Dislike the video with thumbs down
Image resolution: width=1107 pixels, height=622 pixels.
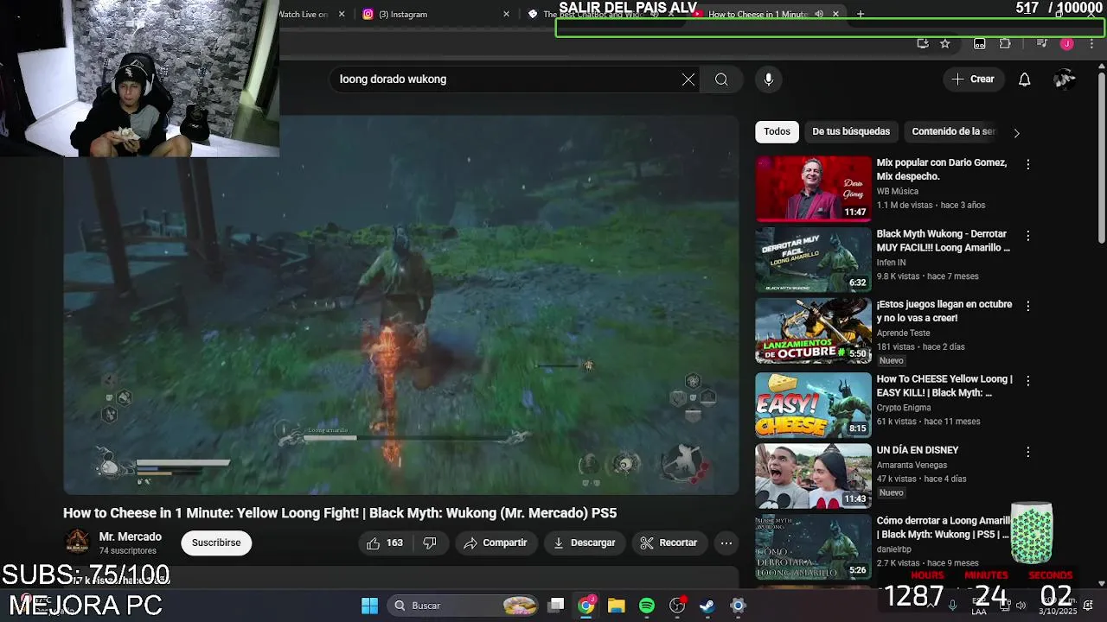click(430, 543)
